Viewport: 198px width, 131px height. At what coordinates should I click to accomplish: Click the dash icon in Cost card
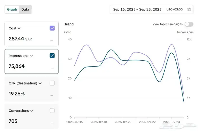pos(52,41)
